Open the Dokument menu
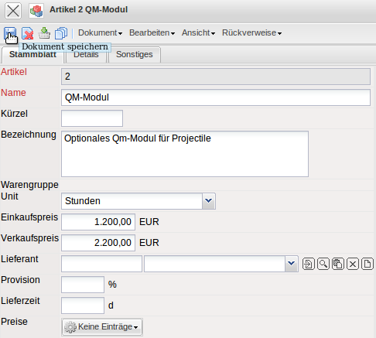 pyautogui.click(x=101, y=33)
